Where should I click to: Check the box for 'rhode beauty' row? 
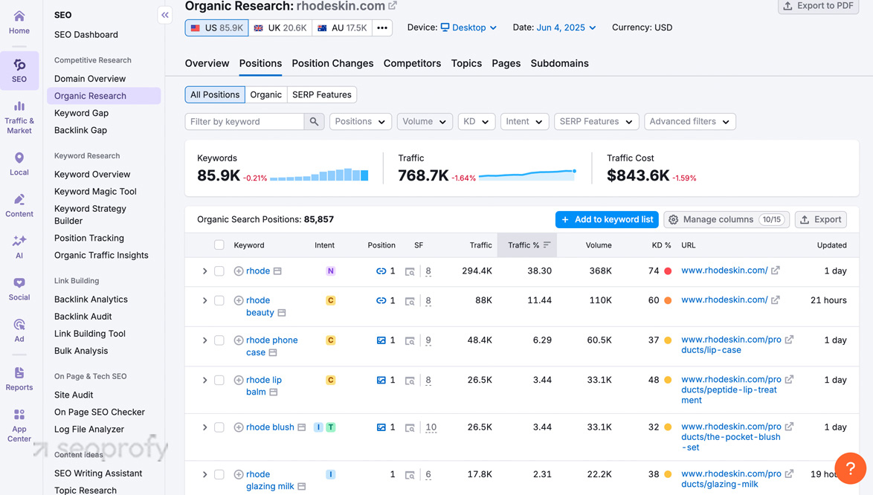pos(219,300)
